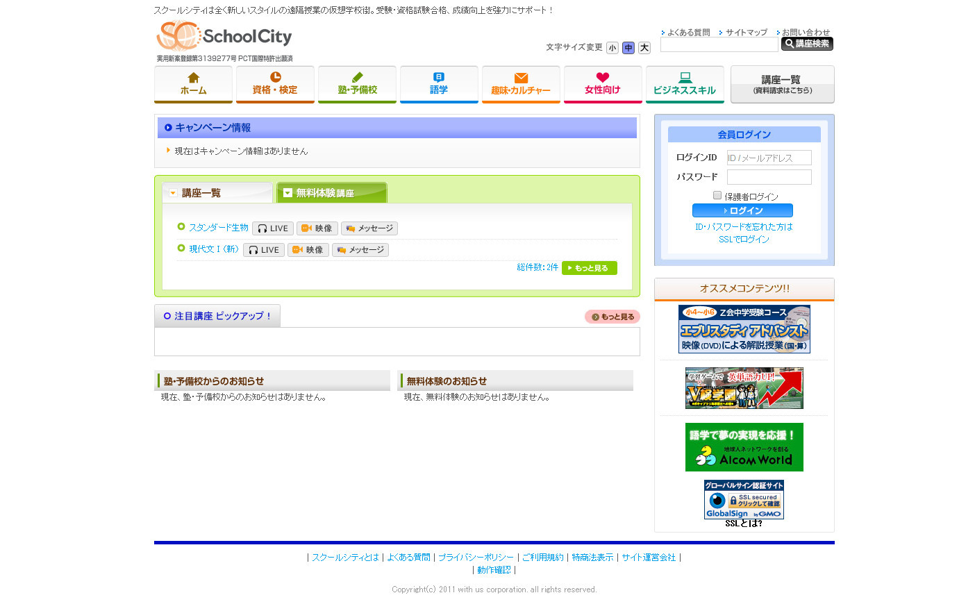Set text size to 小 (small)

coord(612,48)
